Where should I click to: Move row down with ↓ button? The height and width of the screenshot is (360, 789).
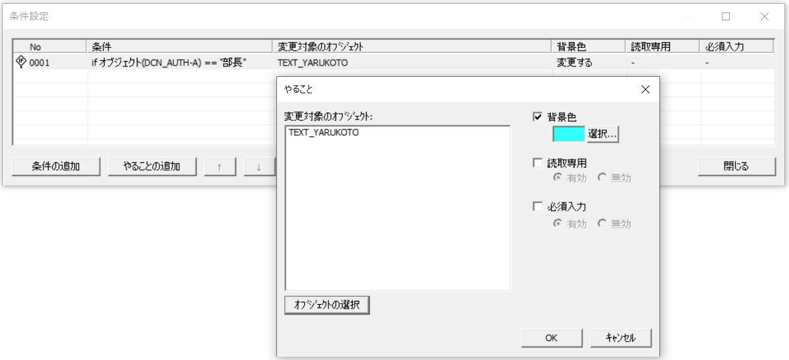tap(259, 168)
